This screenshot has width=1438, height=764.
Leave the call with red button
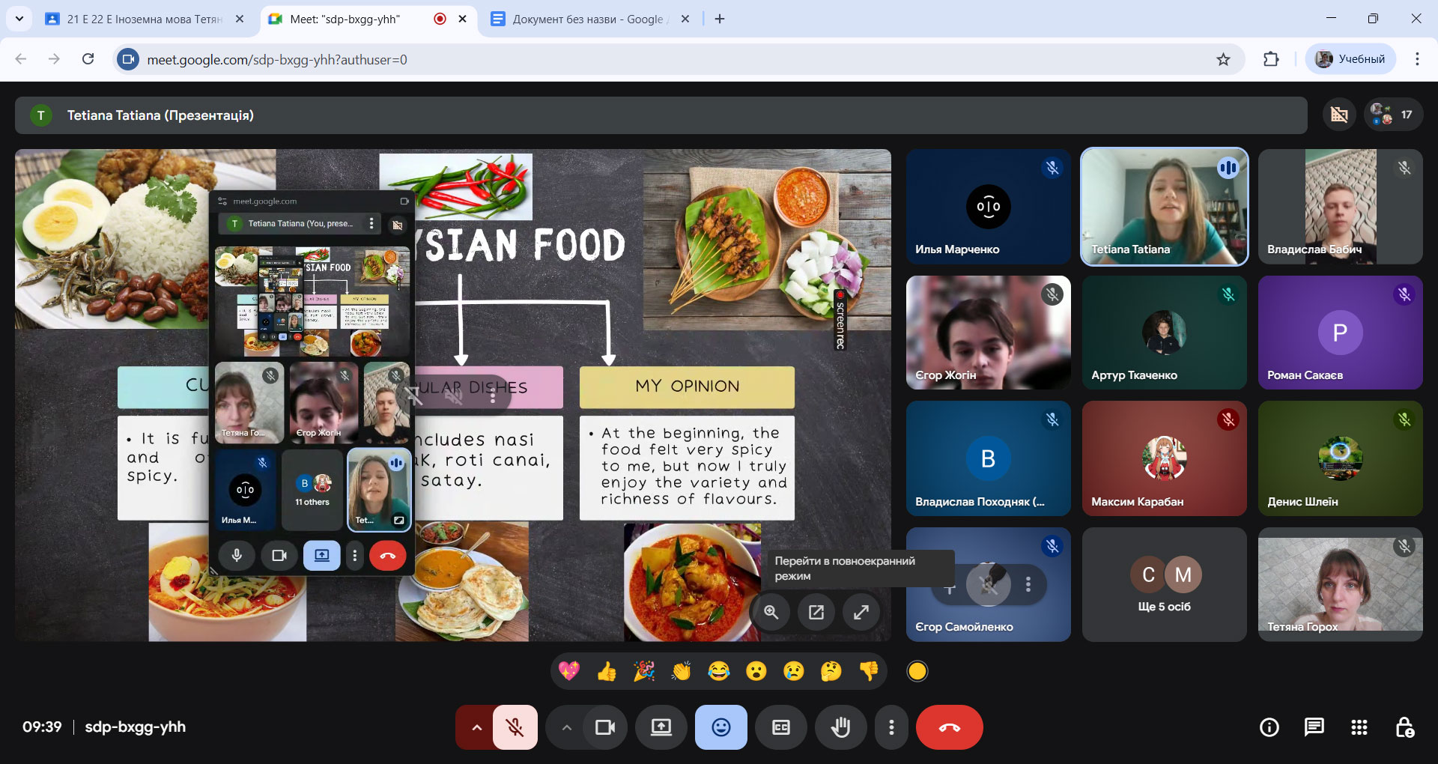(949, 727)
